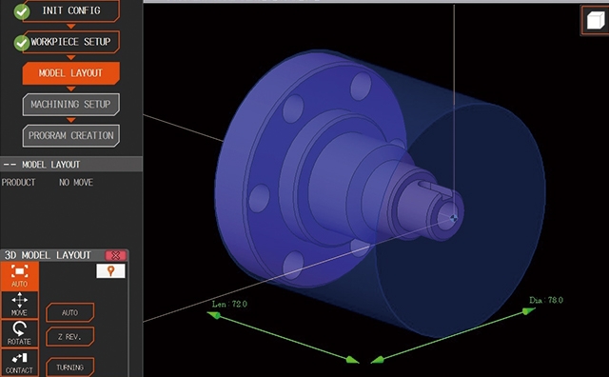Click the Len 72.0 dimension label
The width and height of the screenshot is (609, 377).
[x=229, y=304]
